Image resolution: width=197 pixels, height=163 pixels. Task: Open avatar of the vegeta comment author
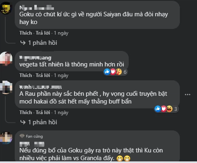point(6,59)
